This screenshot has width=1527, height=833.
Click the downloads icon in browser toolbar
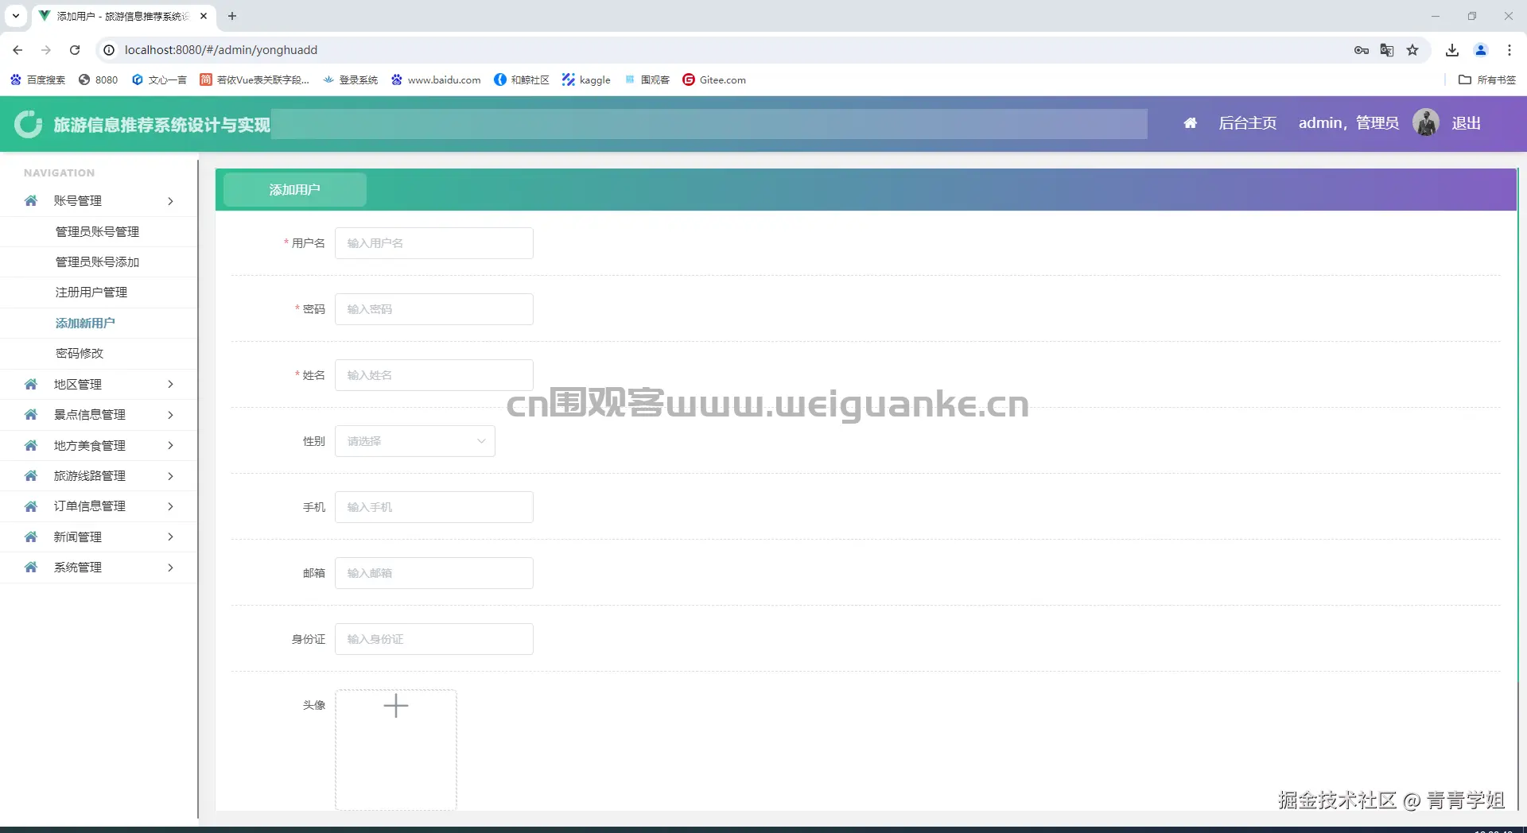coord(1451,49)
